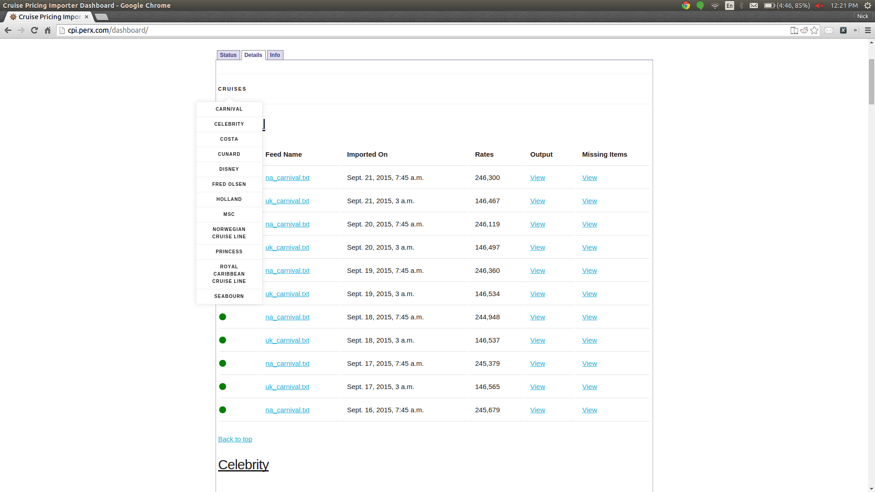Open the Bluetooth indicator
The height and width of the screenshot is (492, 875).
pos(741,5)
